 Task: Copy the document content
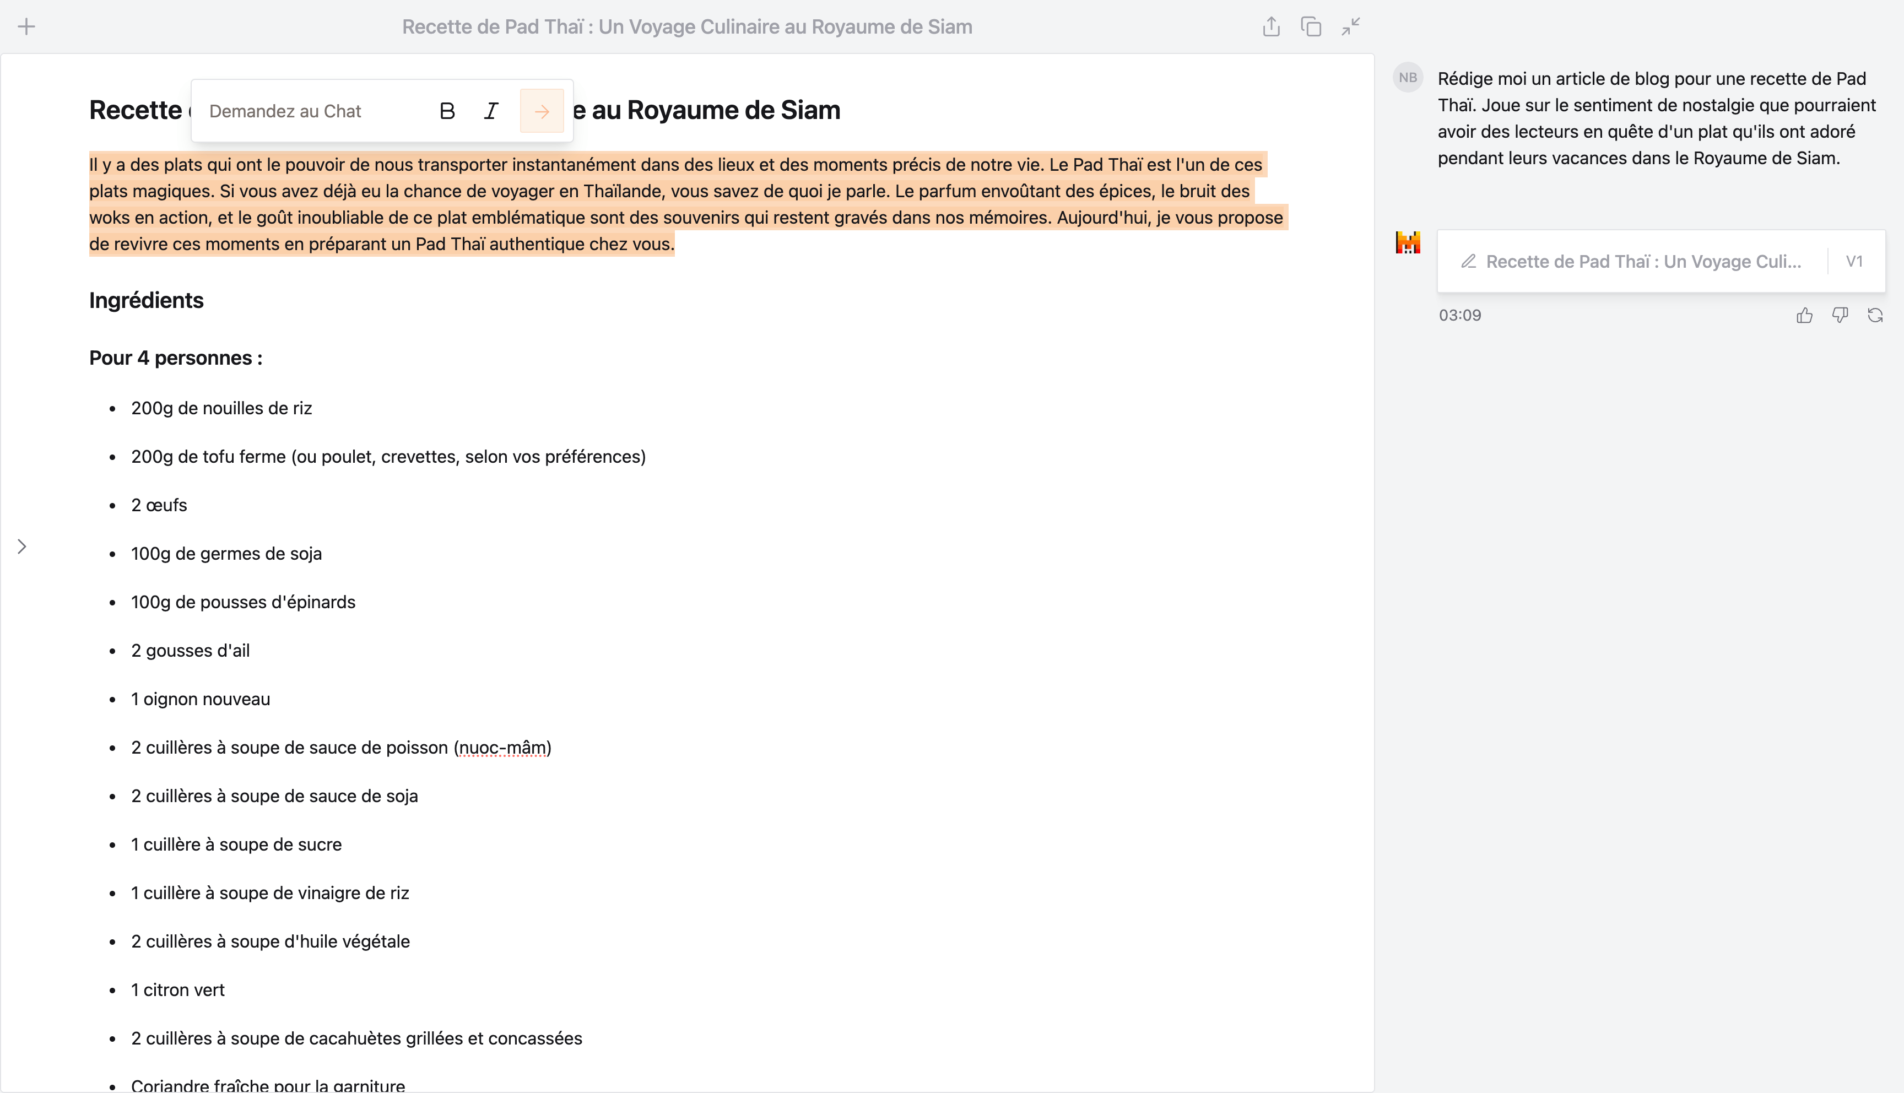[x=1311, y=26]
